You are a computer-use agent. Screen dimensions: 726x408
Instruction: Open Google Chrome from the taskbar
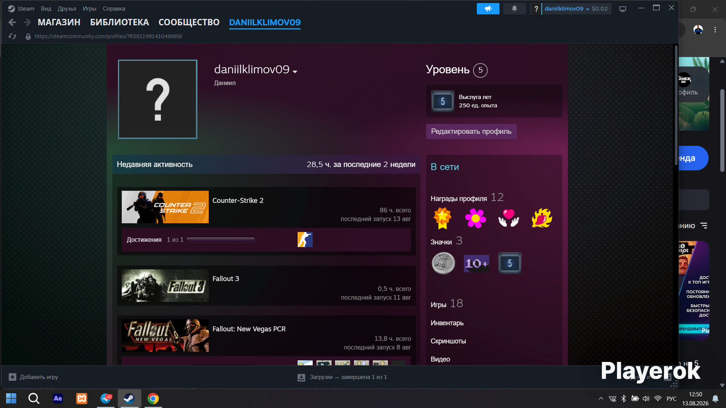(153, 399)
